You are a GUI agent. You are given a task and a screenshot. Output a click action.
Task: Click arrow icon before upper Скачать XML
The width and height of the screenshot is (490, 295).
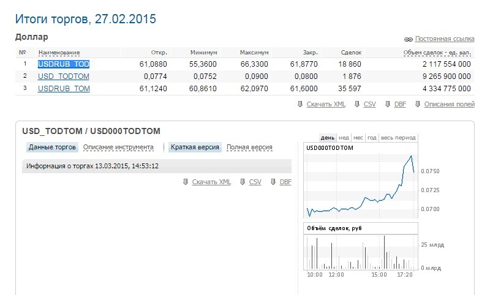coord(300,104)
